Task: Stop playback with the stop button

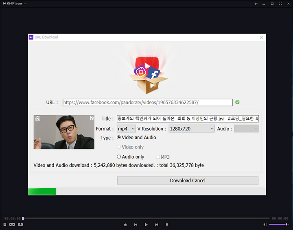Action: pyautogui.click(x=167, y=225)
